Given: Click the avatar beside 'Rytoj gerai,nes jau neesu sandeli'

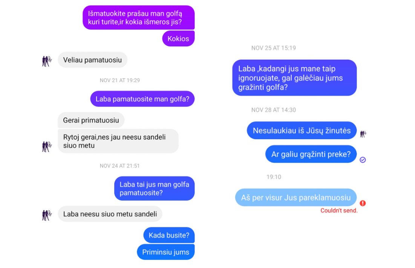Looking at the screenshot, I should point(47,146).
